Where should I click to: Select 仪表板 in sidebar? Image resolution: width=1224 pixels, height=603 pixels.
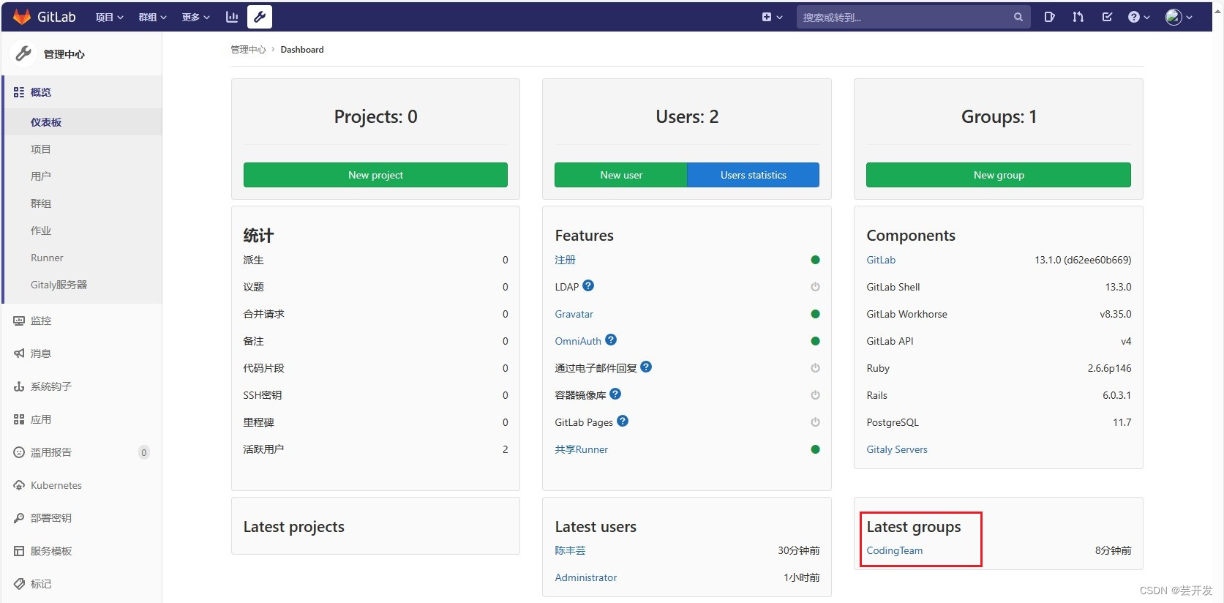(82, 122)
